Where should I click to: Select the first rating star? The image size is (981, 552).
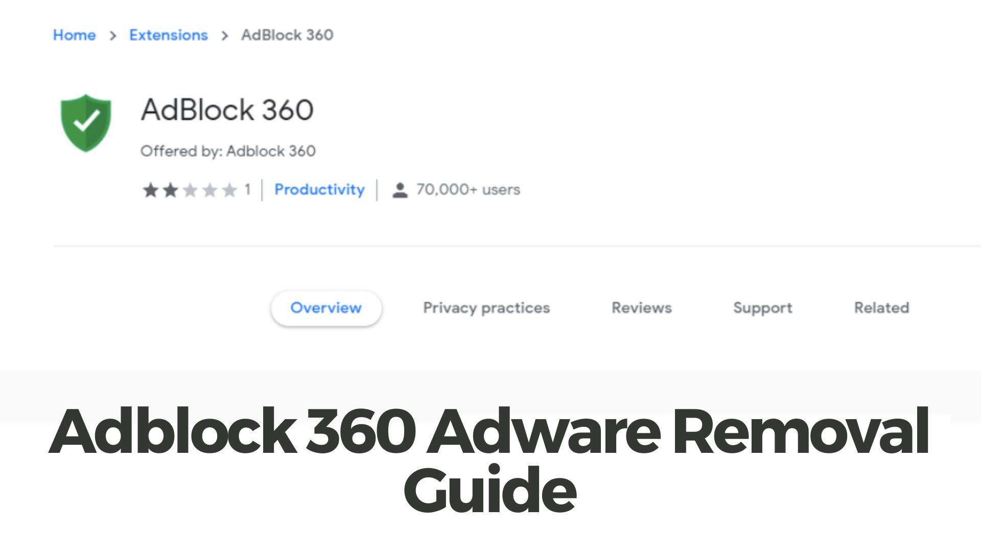(x=149, y=190)
